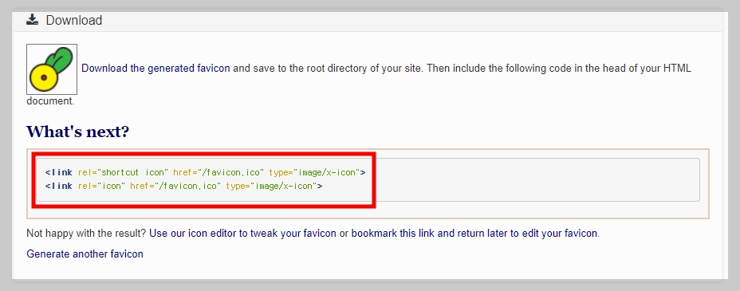The height and width of the screenshot is (291, 740).
Task: Click the "What's next?" heading
Action: tap(77, 131)
